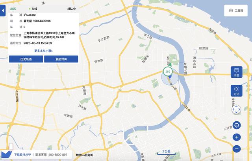The width and height of the screenshot is (252, 161).
Task: Collapse the left side panel arrow
Action: click(x=3, y=11)
